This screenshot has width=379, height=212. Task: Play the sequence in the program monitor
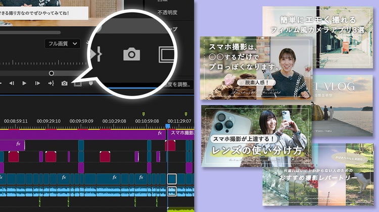[24, 84]
